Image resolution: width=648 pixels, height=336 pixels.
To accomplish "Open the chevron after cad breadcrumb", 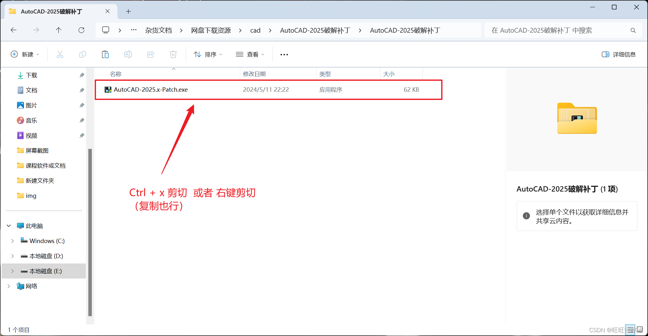I will [x=270, y=30].
